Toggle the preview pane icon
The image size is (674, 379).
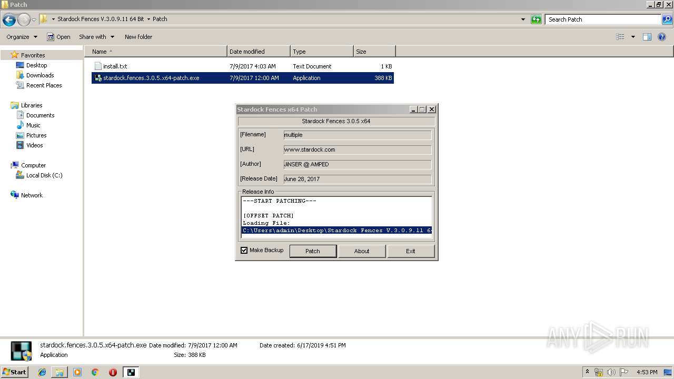647,37
